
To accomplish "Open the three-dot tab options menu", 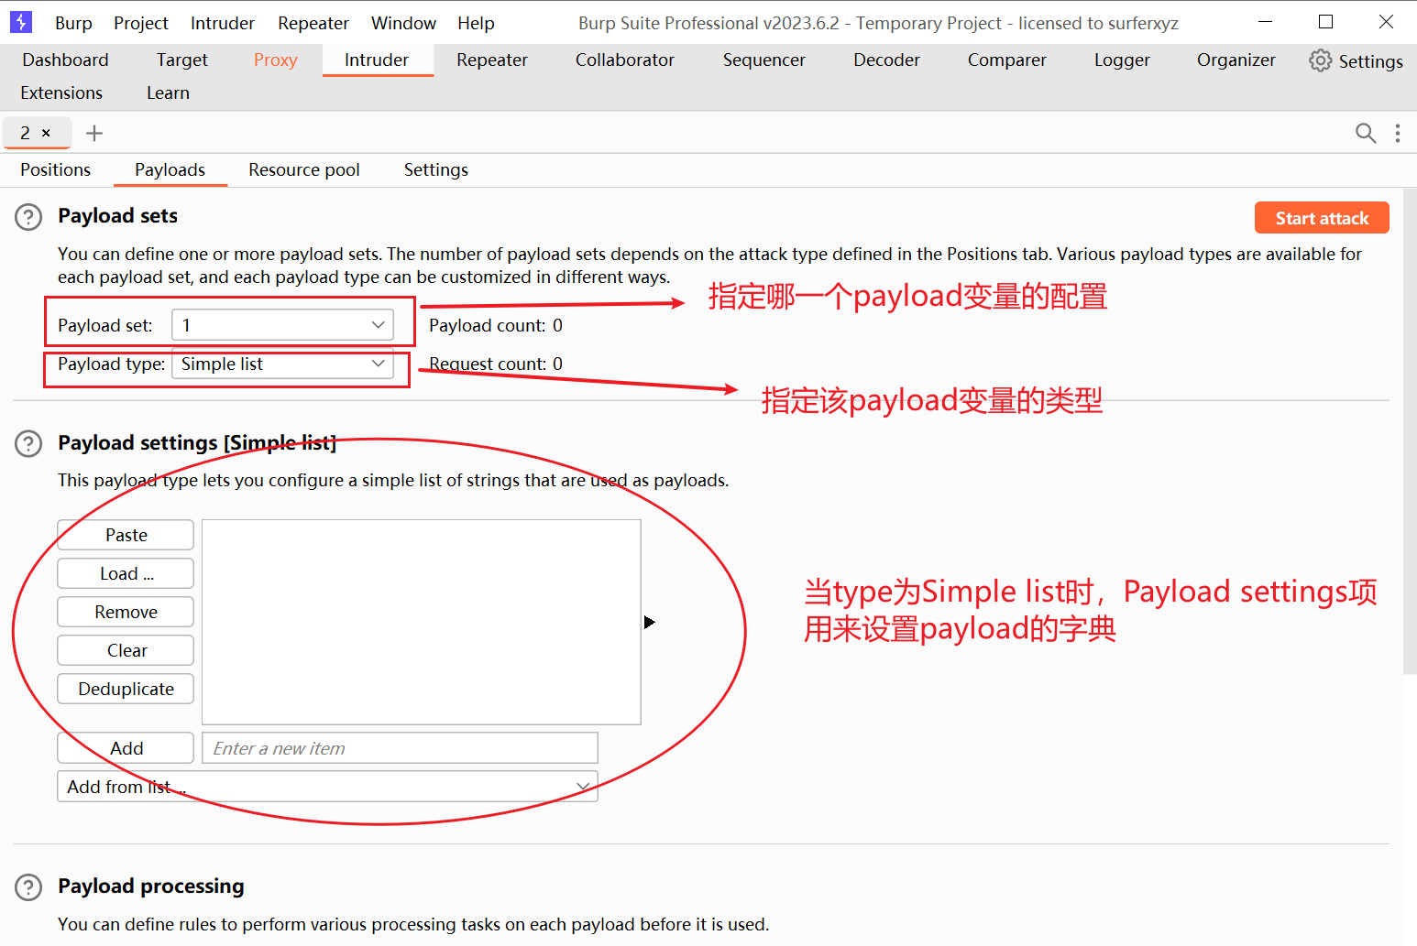I will 1397,134.
